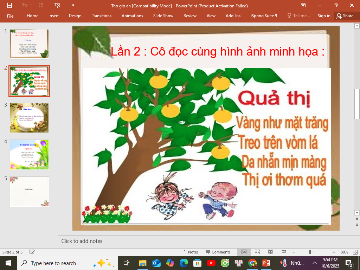
Task: Open Ribbon Display Options menu
Action: click(303, 5)
